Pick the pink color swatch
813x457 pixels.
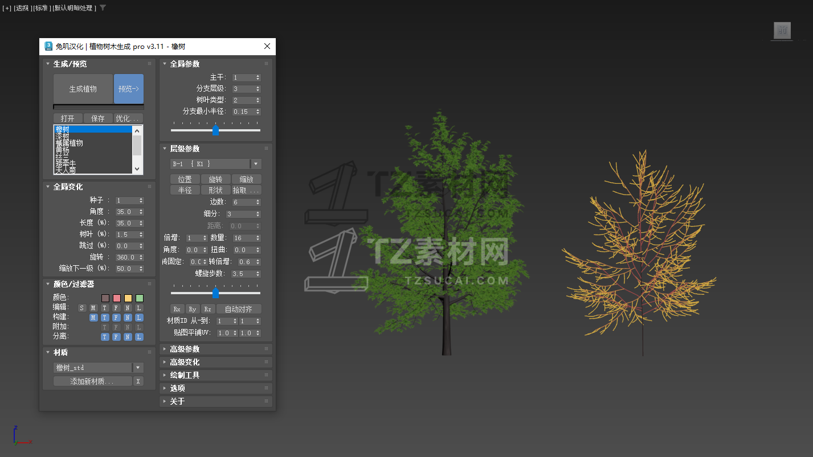(x=117, y=298)
